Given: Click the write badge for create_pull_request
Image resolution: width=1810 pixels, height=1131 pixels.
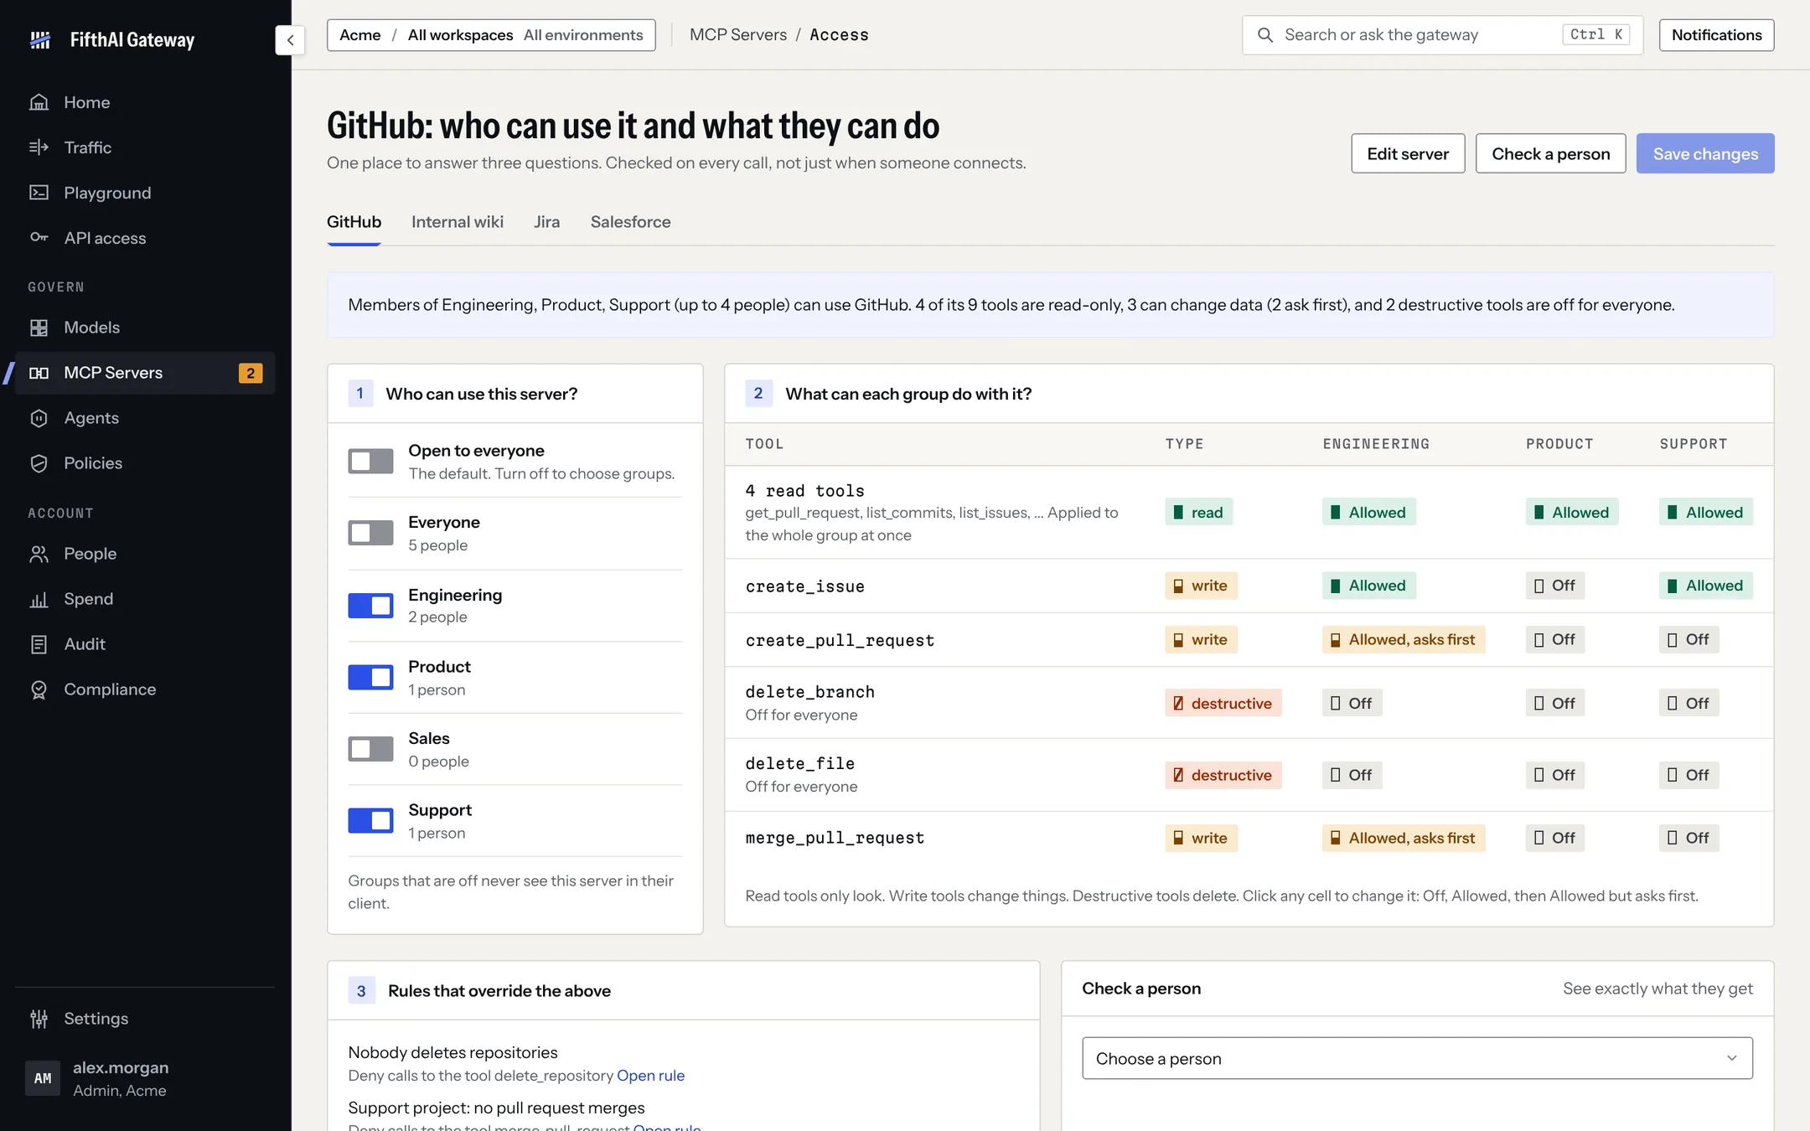Looking at the screenshot, I should pyautogui.click(x=1201, y=639).
